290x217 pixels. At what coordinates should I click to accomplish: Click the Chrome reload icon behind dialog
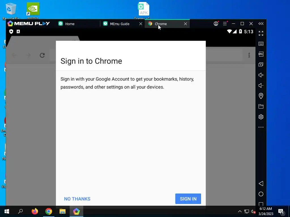42,55
